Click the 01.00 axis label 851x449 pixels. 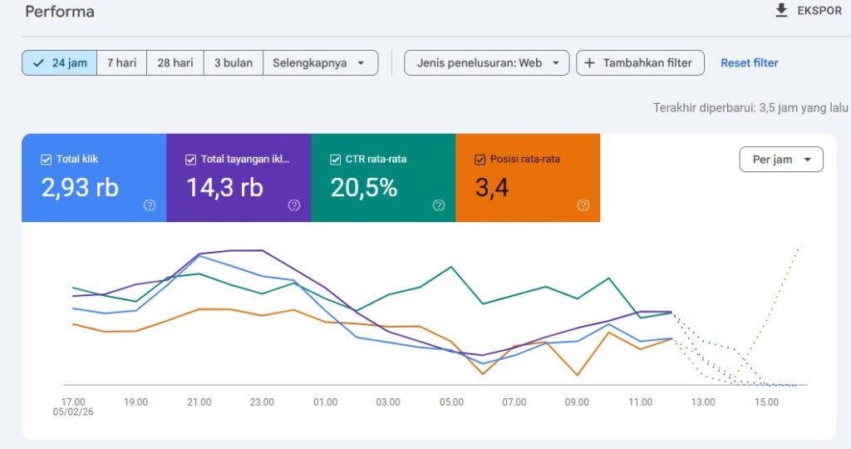point(325,402)
